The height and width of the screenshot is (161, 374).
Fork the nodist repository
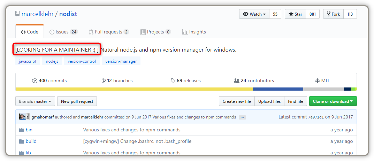click(334, 14)
